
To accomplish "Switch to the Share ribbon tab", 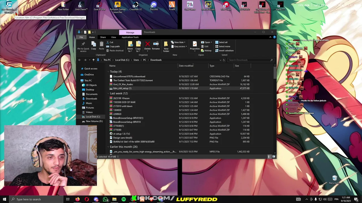I will coord(103,37).
